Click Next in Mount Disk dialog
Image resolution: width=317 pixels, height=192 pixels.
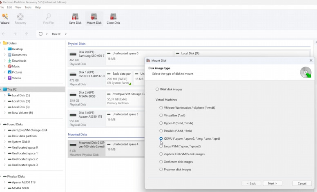(272, 183)
